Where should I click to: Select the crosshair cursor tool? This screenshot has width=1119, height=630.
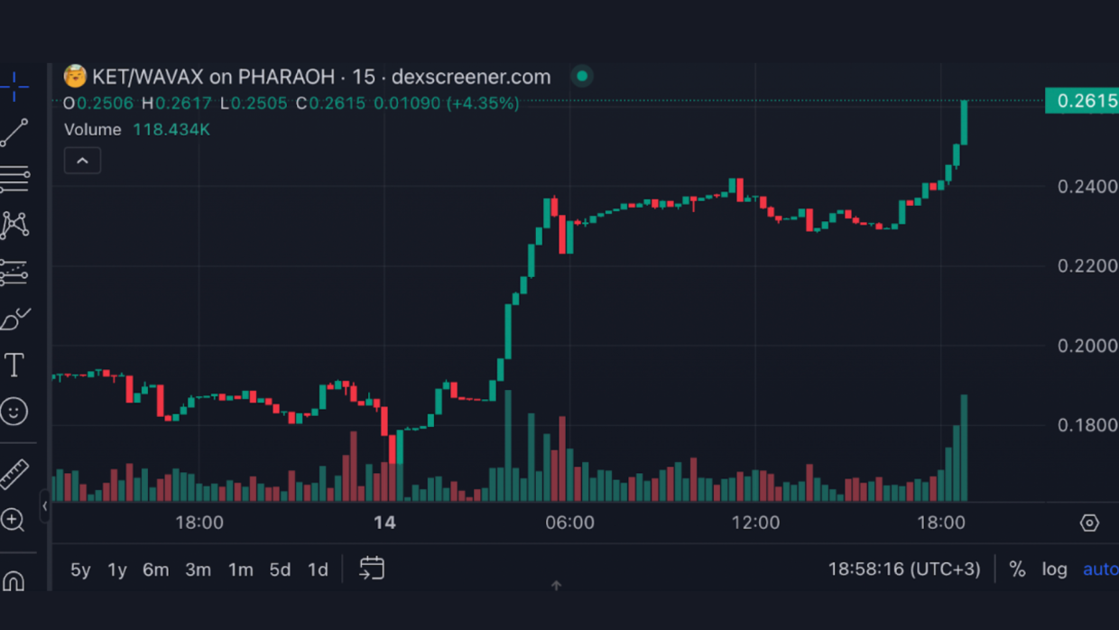click(14, 87)
